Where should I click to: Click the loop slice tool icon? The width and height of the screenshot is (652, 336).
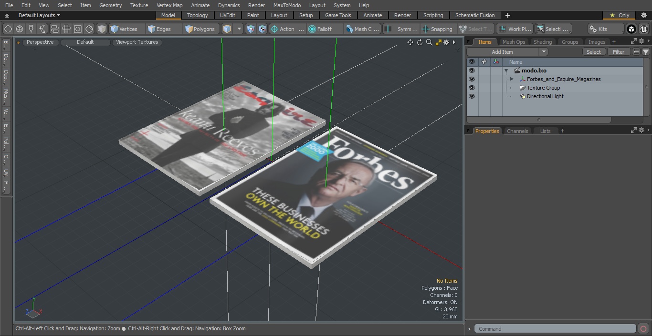(x=55, y=29)
